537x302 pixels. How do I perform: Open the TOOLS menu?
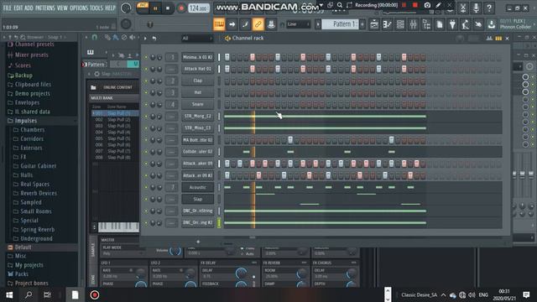[96, 8]
